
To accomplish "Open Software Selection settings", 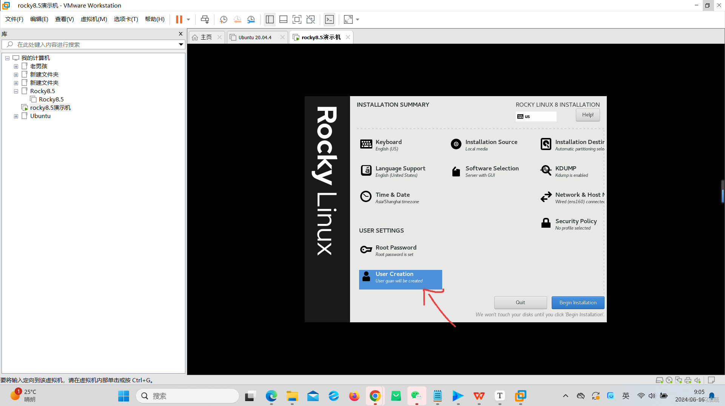I will (484, 171).
